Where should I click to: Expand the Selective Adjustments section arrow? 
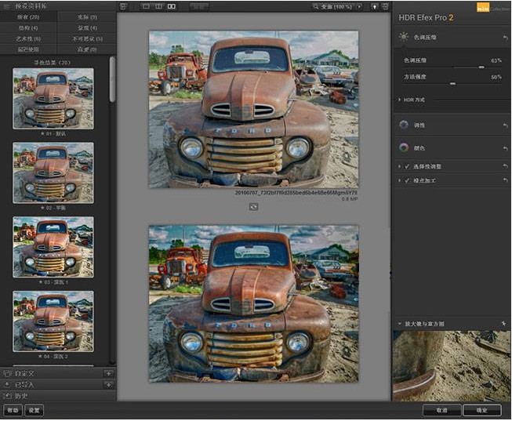pyautogui.click(x=399, y=166)
